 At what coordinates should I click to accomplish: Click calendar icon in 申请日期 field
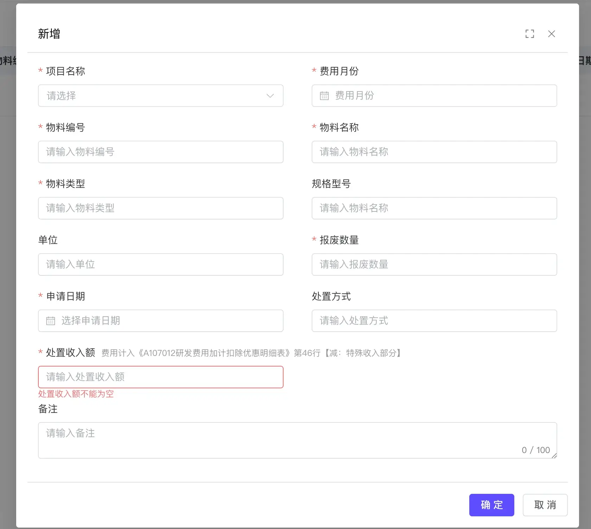[x=51, y=321]
